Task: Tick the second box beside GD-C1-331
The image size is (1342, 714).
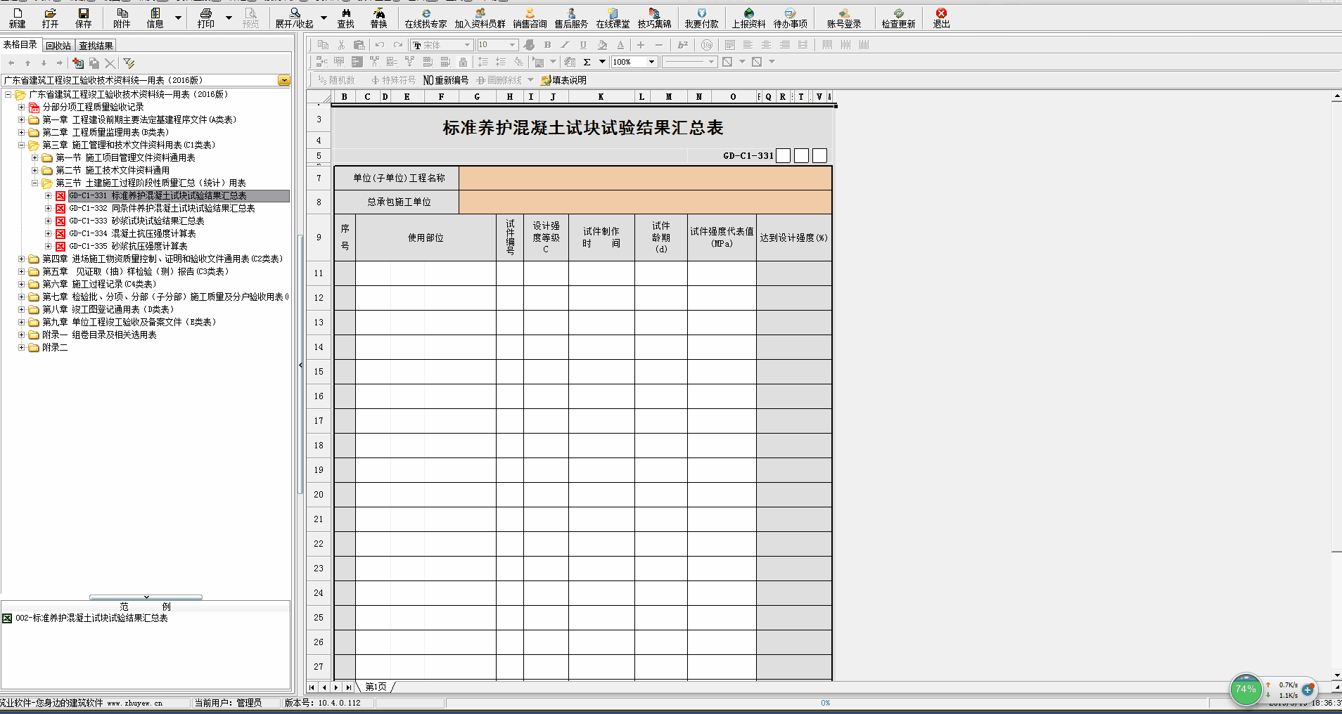Action: pyautogui.click(x=801, y=156)
